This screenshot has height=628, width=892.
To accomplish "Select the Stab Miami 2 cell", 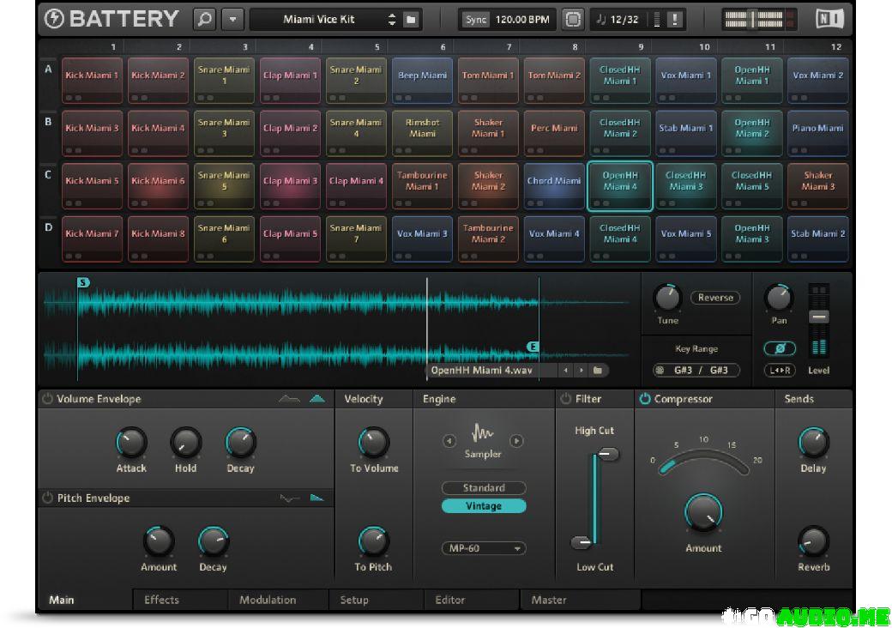I will [x=818, y=239].
